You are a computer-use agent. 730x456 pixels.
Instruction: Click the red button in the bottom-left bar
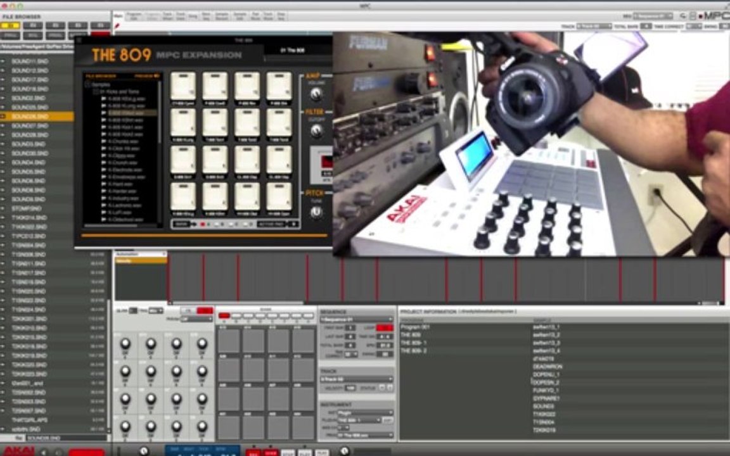pos(87,452)
